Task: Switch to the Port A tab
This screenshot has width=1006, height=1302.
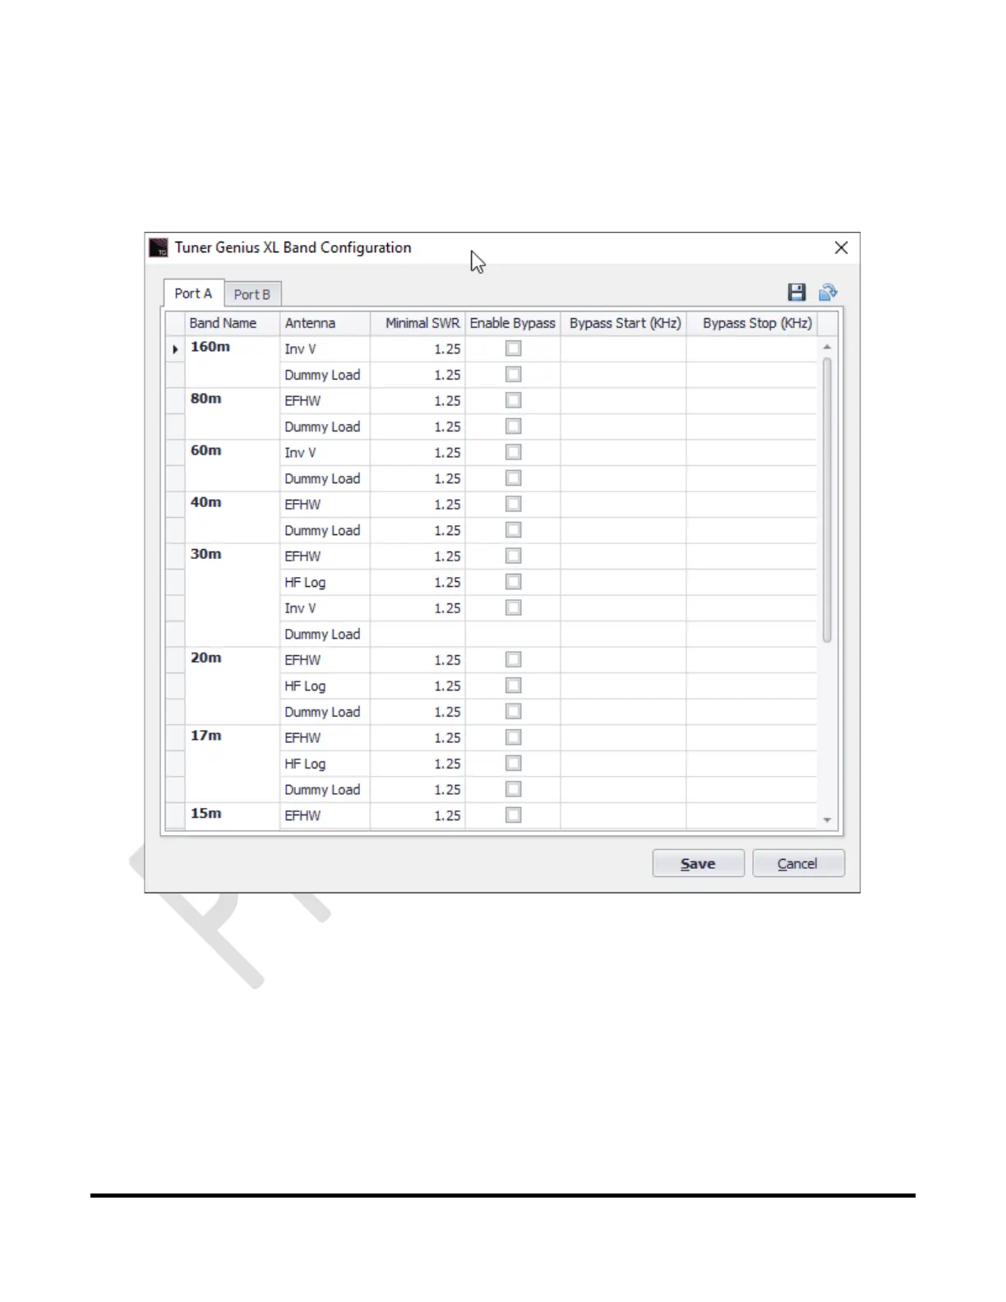Action: tap(193, 293)
